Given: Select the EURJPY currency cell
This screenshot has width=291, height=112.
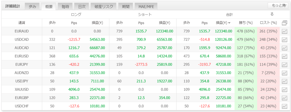Looking at the screenshot, I should click(x=21, y=64).
